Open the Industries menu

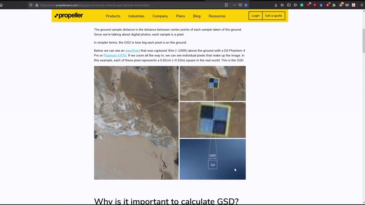[136, 16]
